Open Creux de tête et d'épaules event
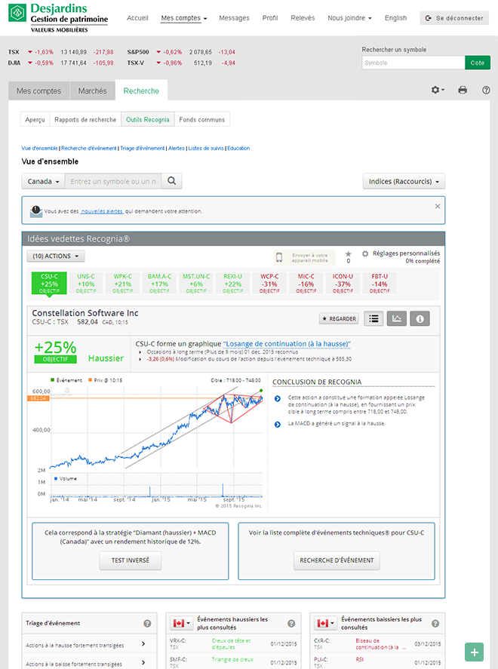Viewport: 498px width, 669px height. tap(232, 644)
